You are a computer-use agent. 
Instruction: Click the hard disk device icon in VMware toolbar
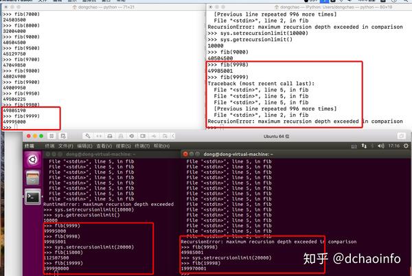tap(110, 136)
